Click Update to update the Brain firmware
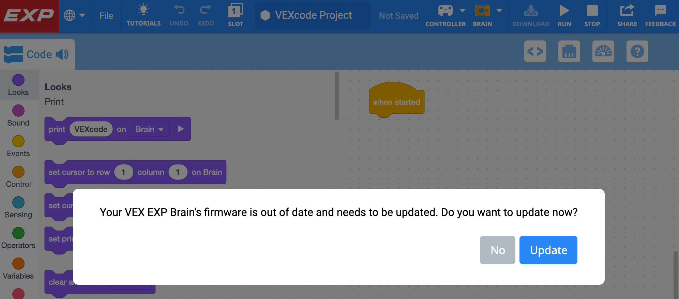The height and width of the screenshot is (299, 679). [x=548, y=250]
